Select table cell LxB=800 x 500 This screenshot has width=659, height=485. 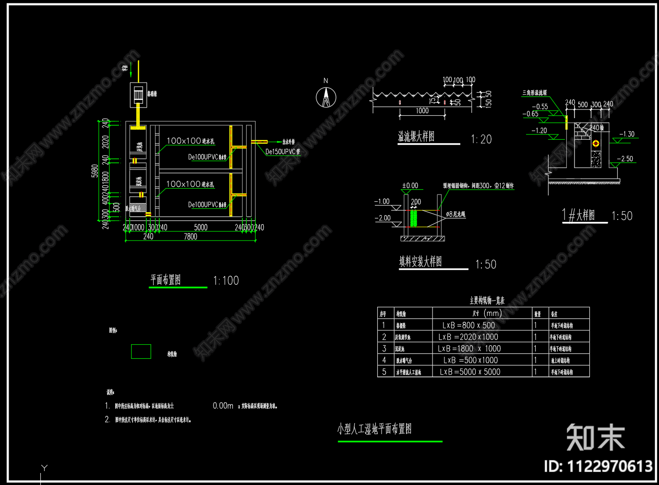click(468, 325)
